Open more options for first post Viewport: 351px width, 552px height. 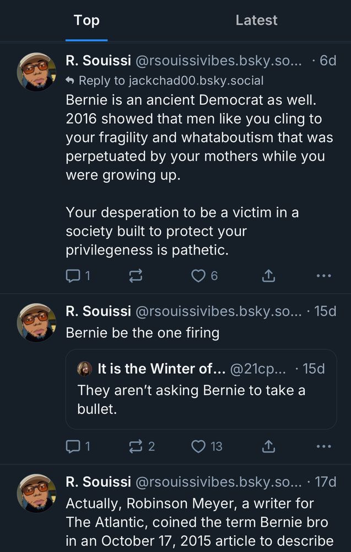point(324,275)
